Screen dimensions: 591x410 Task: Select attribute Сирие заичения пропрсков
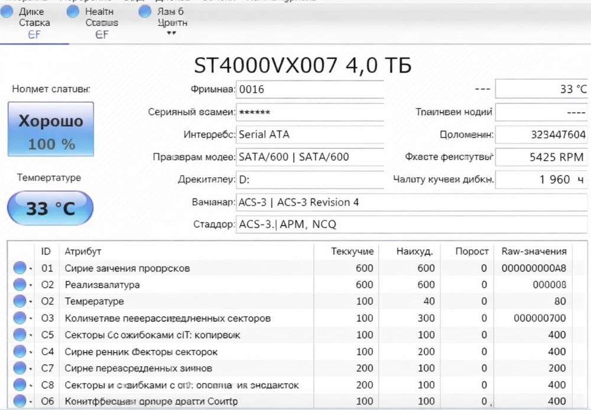[x=127, y=268]
